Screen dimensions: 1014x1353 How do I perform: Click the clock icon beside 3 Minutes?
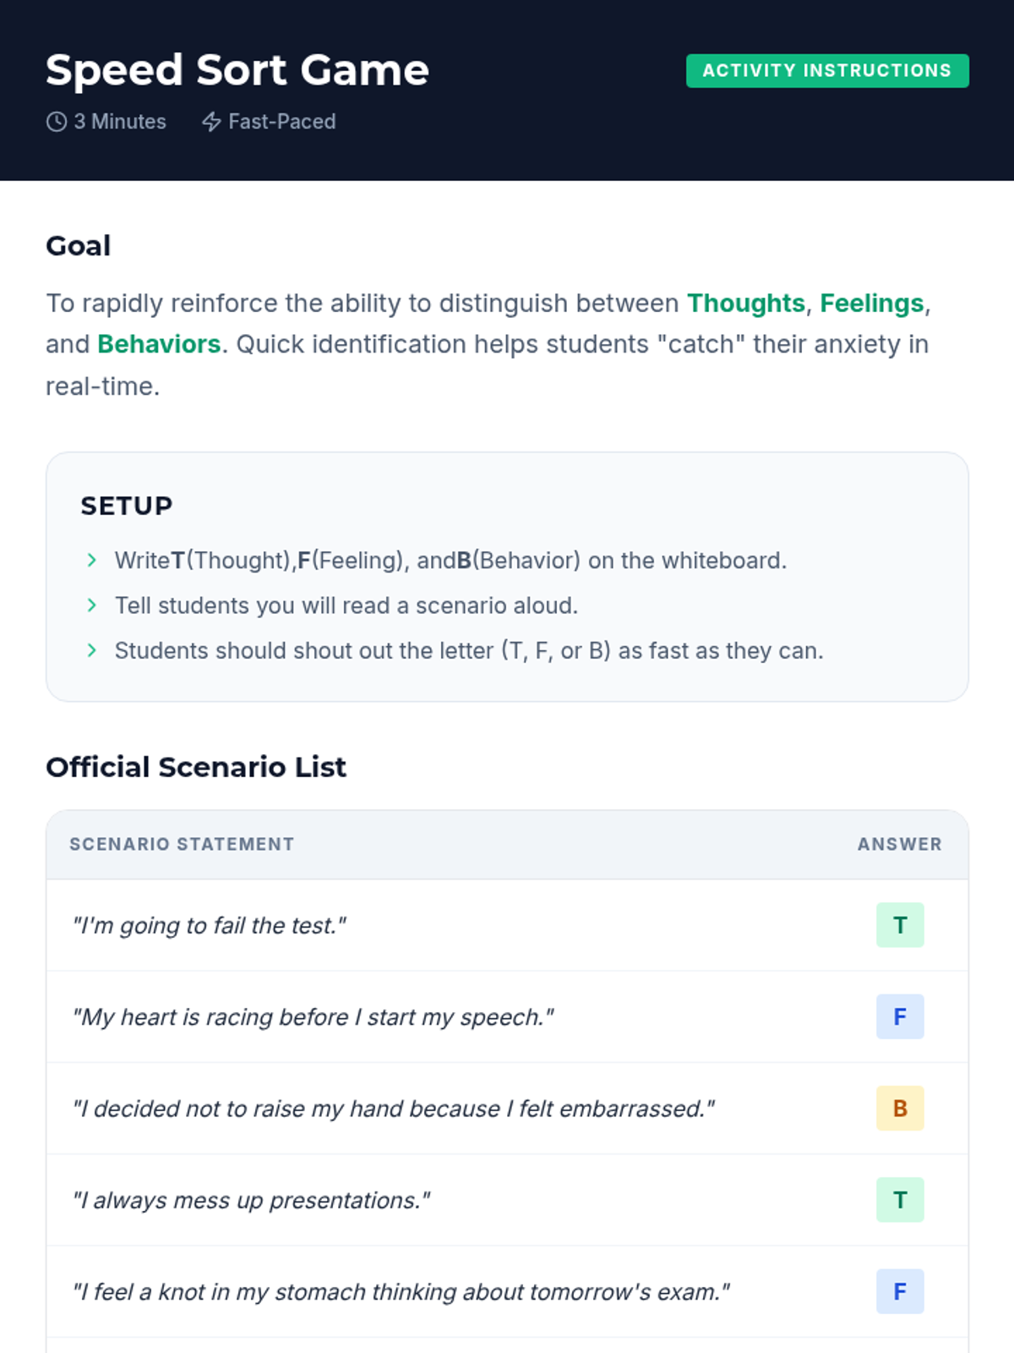click(x=56, y=122)
